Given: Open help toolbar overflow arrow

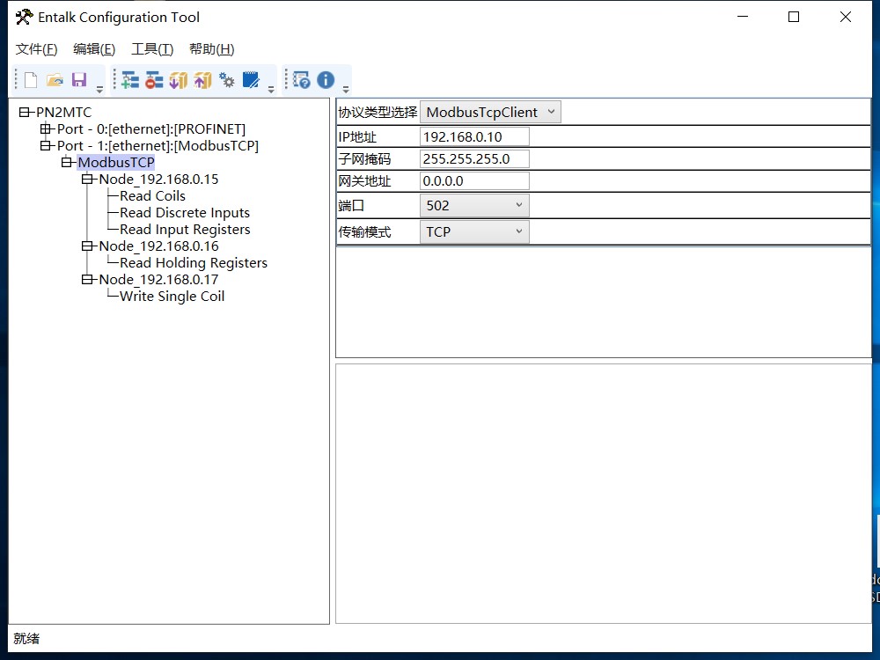Looking at the screenshot, I should coord(346,89).
